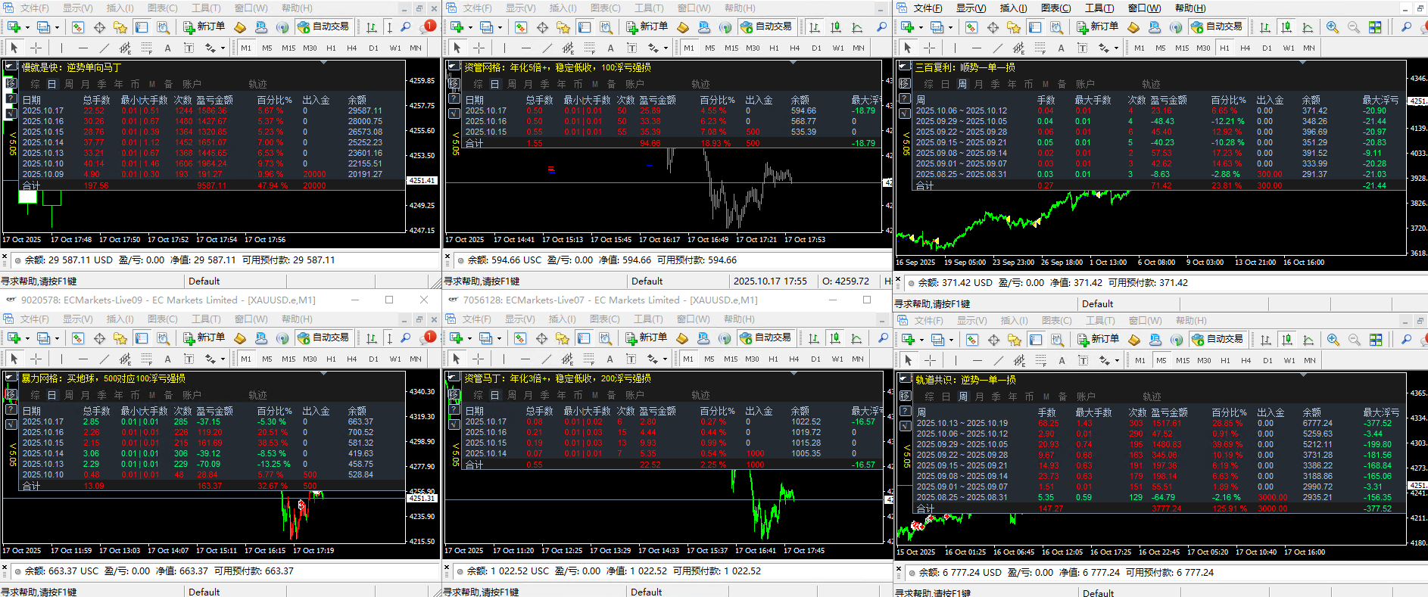Open notifications chat icon in 慢就是快 window
Image resolution: width=1428 pixels, height=597 pixels.
(x=429, y=26)
